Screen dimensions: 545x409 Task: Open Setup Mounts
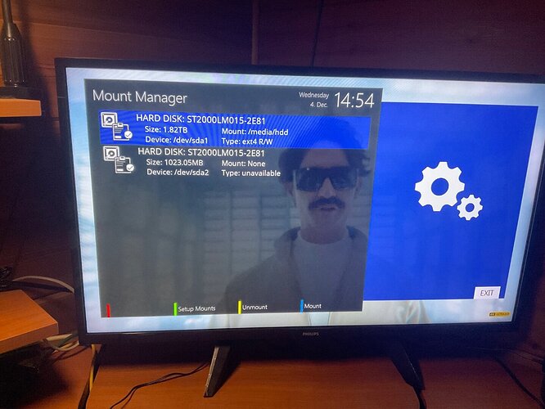[x=196, y=308]
